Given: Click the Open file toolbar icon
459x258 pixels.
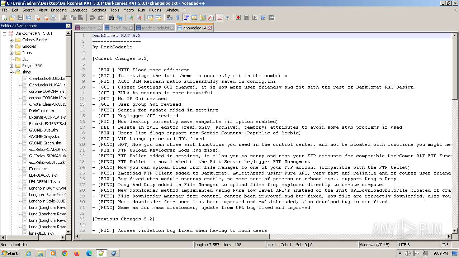Looking at the screenshot, I should 12,18.
